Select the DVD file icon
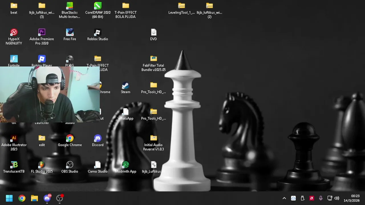Viewport: 365px width, 205px height. (x=153, y=35)
